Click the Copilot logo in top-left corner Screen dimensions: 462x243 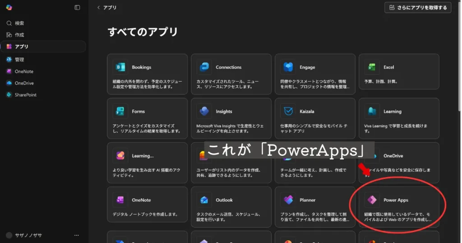coord(9,7)
